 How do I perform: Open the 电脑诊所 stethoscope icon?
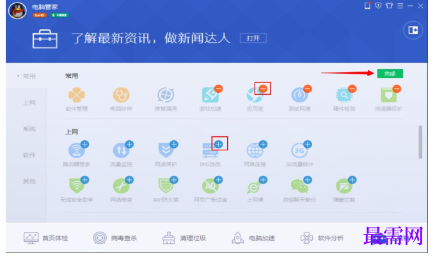pyautogui.click(x=122, y=95)
